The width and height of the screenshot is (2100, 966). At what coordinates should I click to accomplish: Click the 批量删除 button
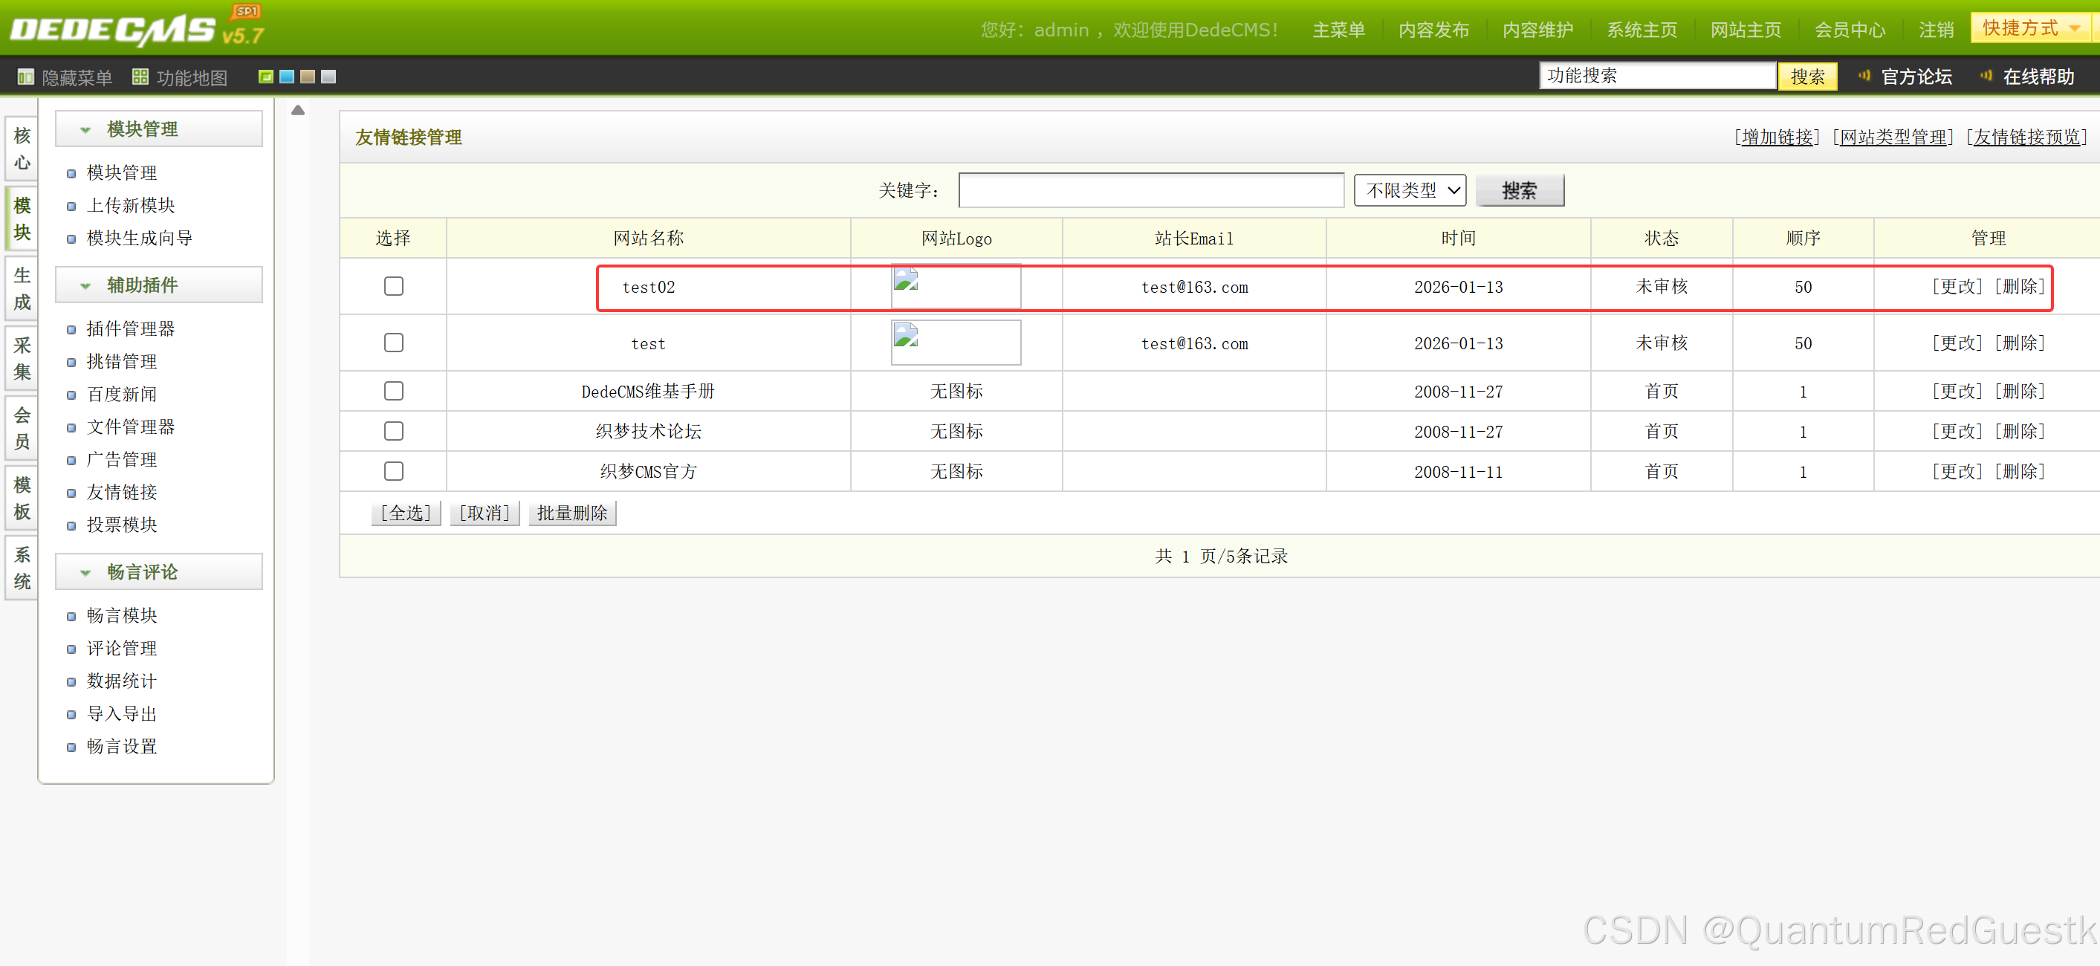pos(571,513)
